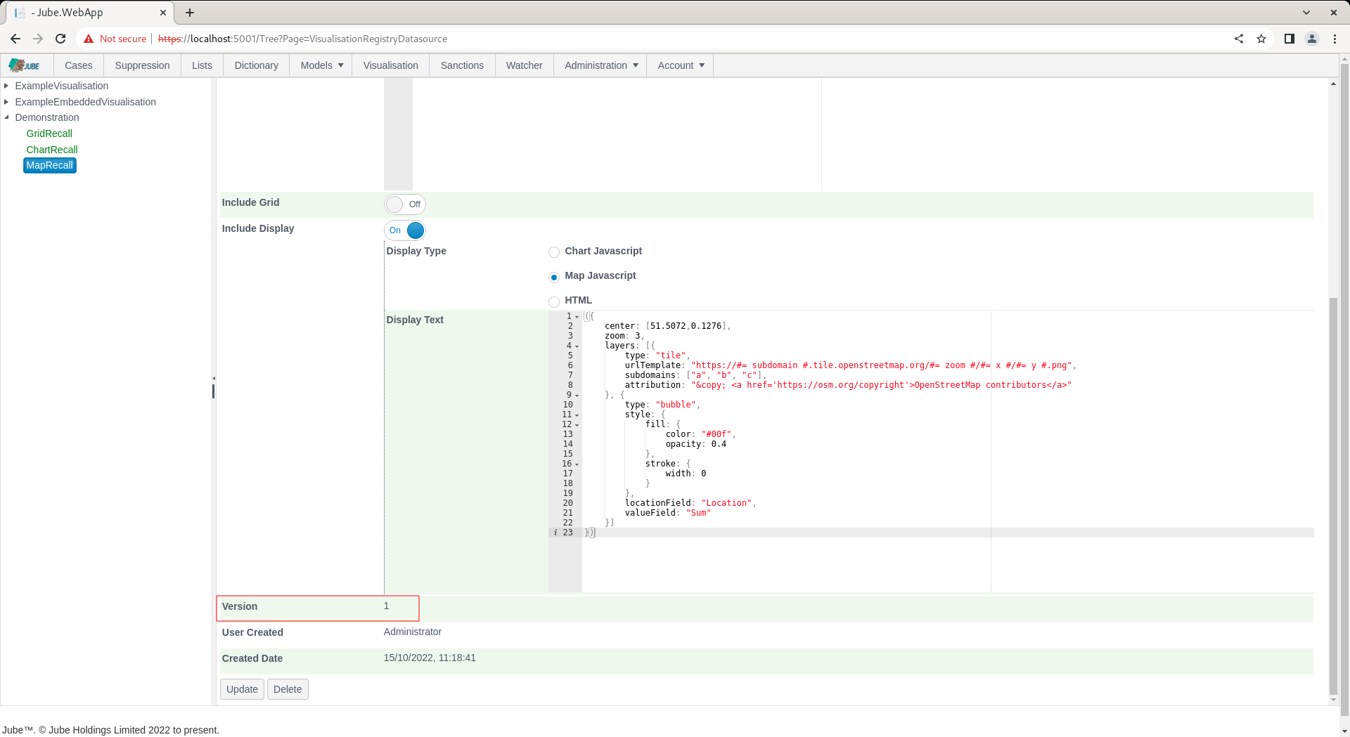Reload the page
This screenshot has height=737, width=1350.
tap(60, 39)
